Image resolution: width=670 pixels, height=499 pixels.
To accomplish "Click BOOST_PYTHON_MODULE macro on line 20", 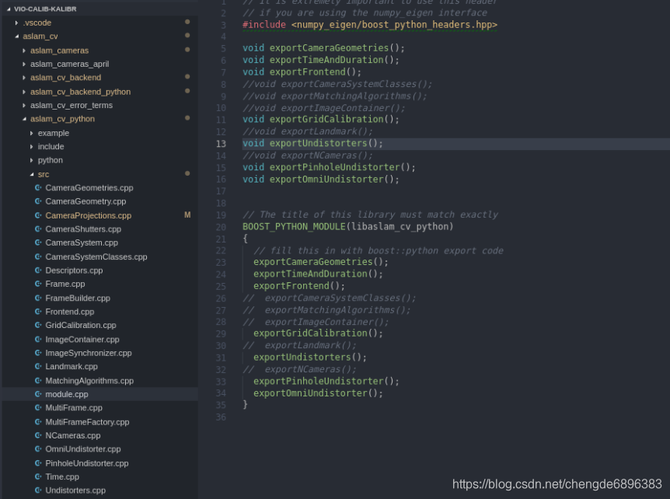I will click(x=294, y=226).
